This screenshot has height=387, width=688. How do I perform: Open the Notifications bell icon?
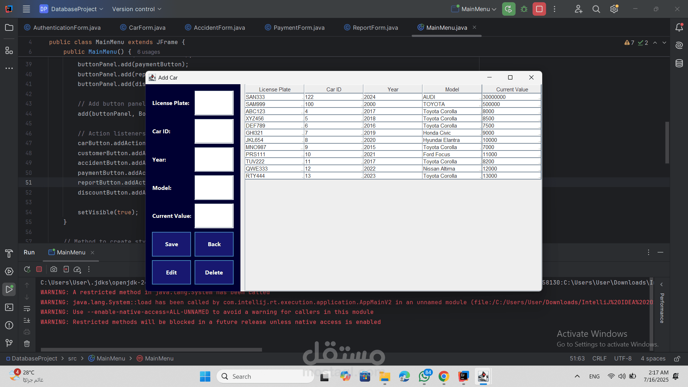point(679,28)
